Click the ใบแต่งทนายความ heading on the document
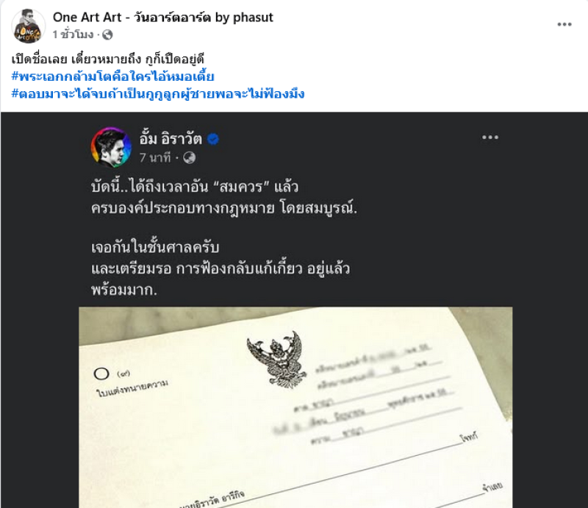This screenshot has height=508, width=588. [x=132, y=388]
